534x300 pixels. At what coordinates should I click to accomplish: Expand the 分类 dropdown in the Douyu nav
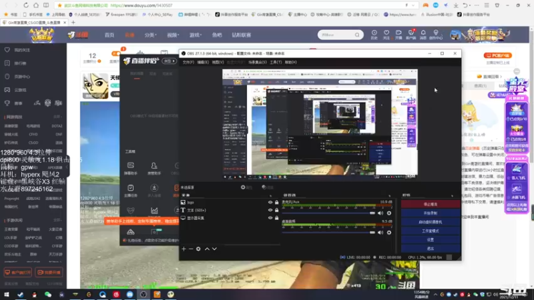pyautogui.click(x=150, y=35)
